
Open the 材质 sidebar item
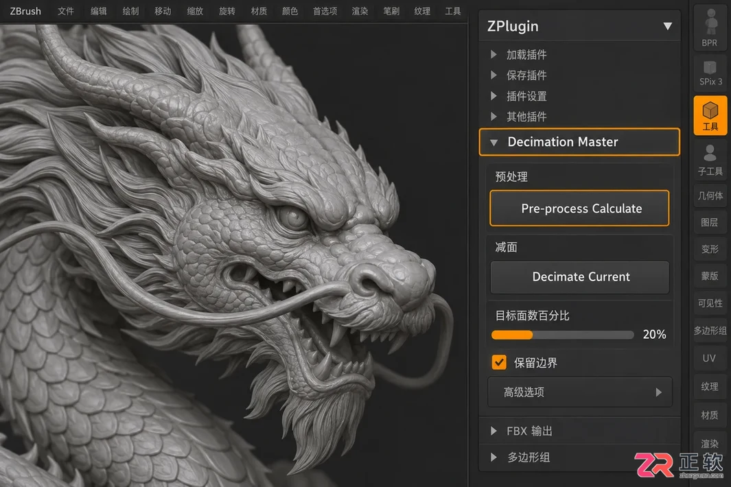click(x=710, y=415)
